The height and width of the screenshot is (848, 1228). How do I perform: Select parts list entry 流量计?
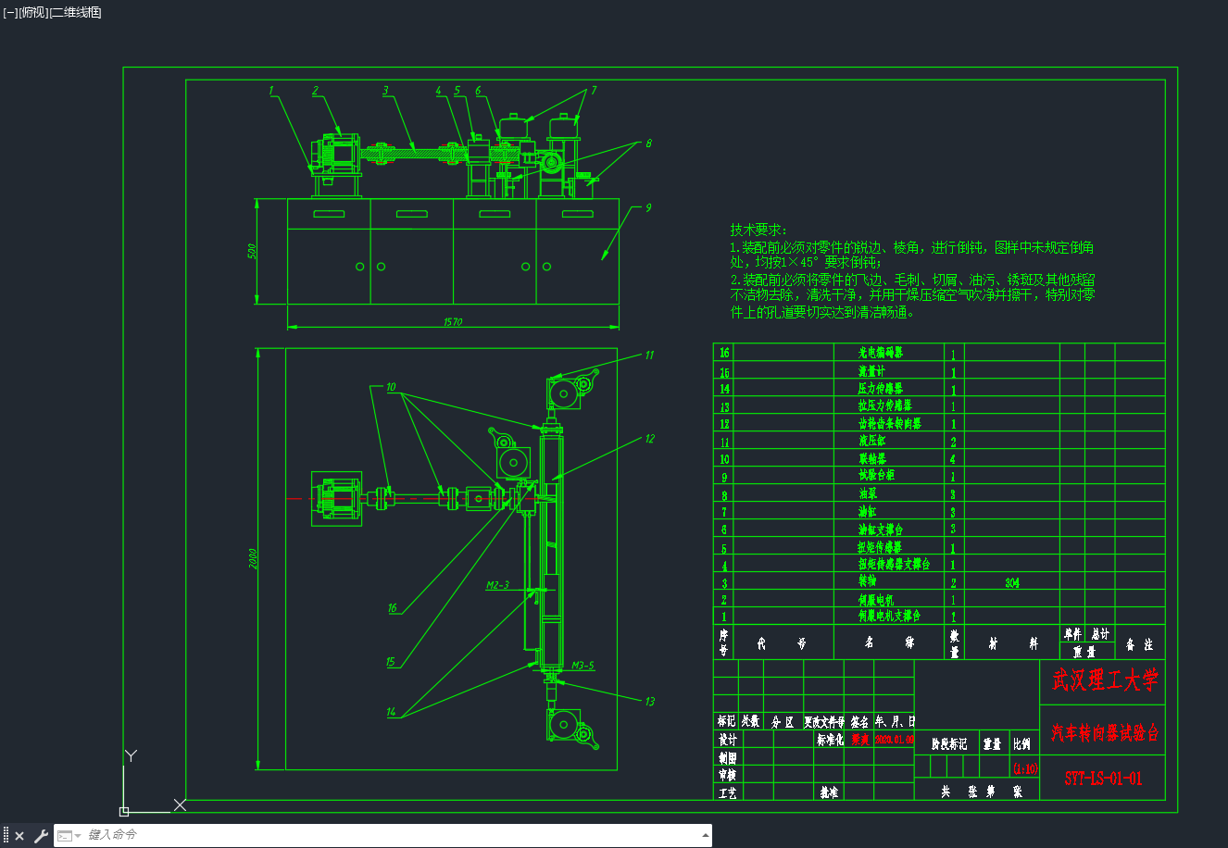click(x=871, y=371)
